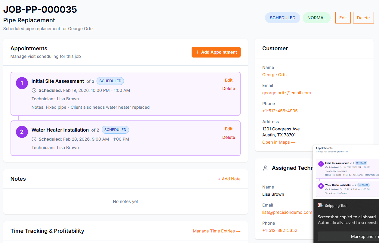This screenshot has width=379, height=243.
Task: Click the person icon beside Assigned Technician
Action: tap(265, 168)
